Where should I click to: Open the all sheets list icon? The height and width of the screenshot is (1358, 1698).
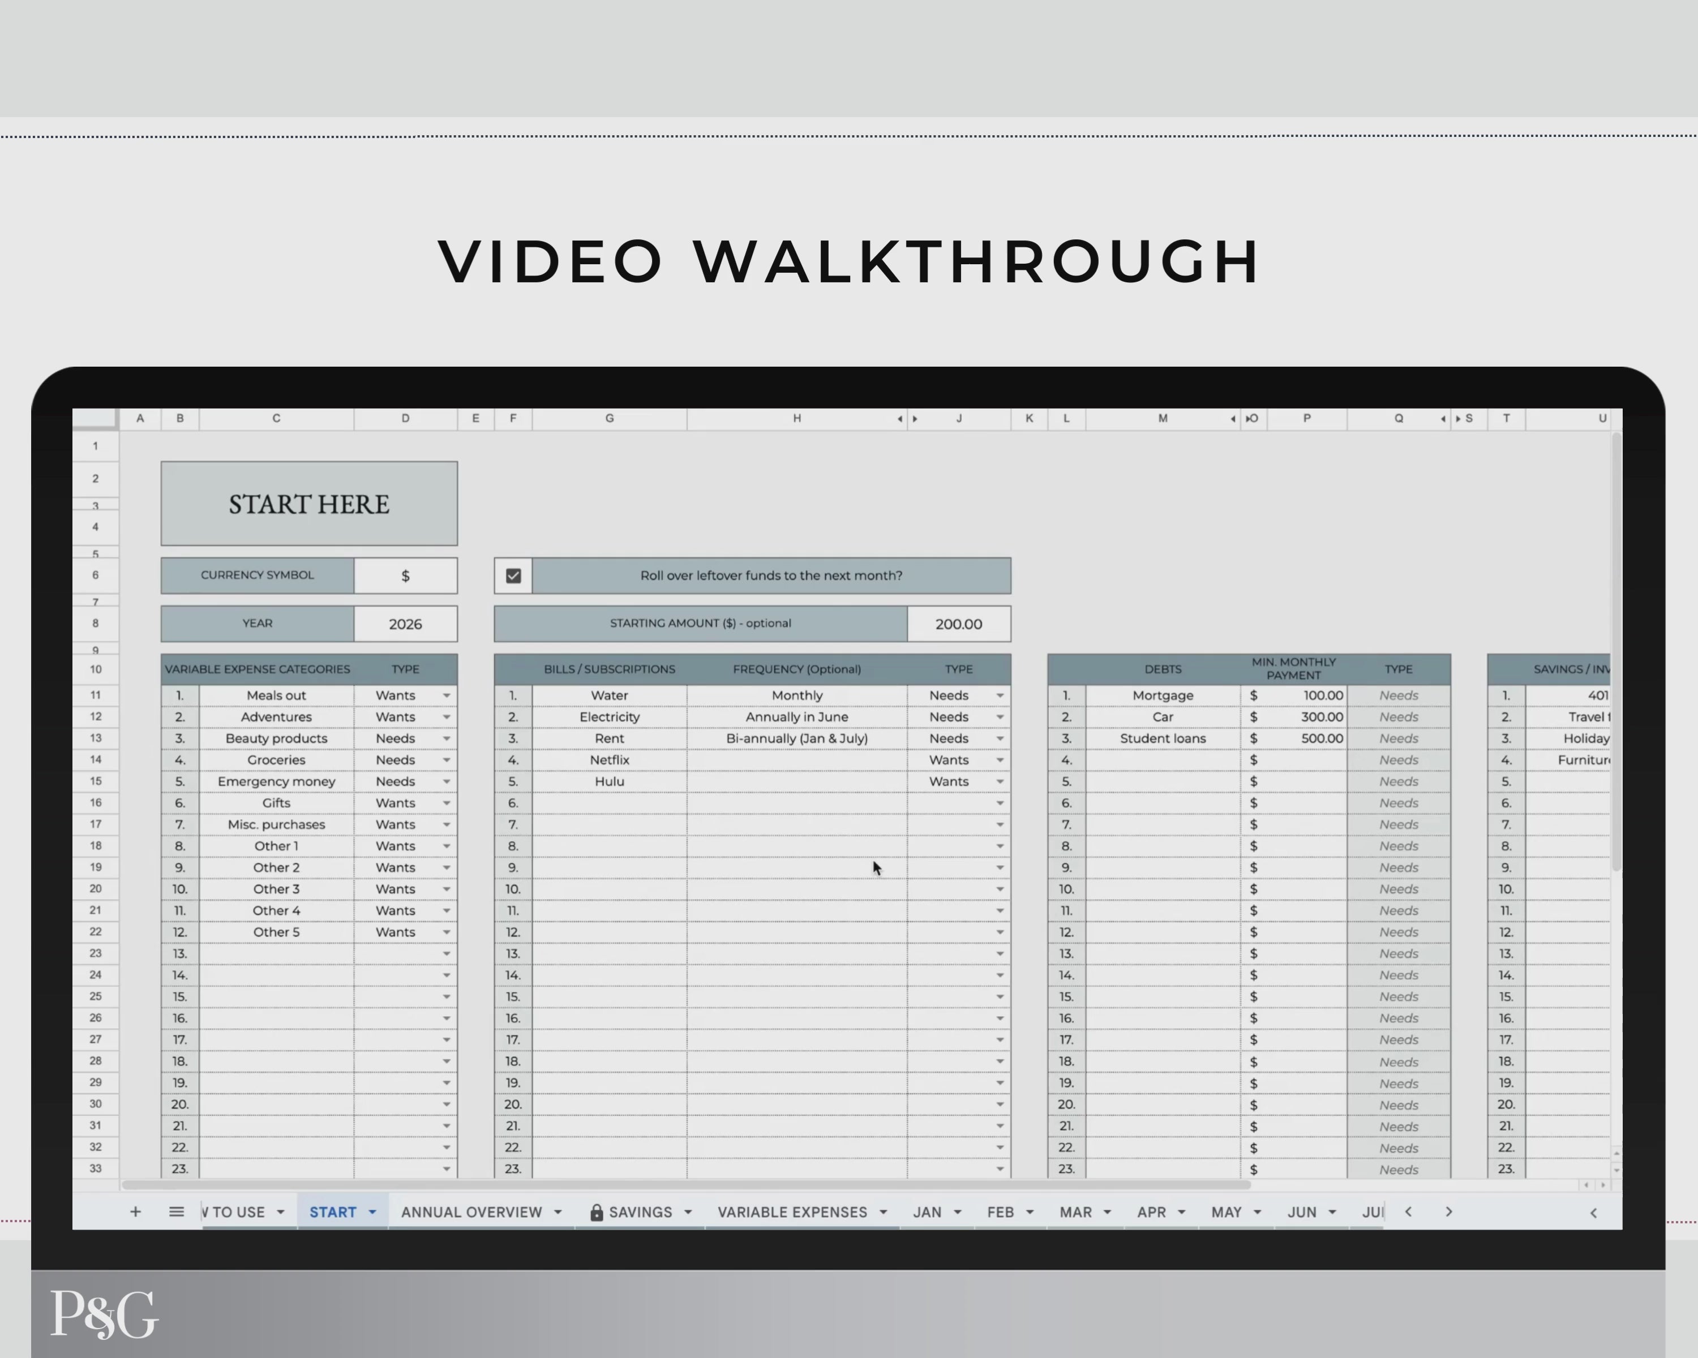(177, 1211)
